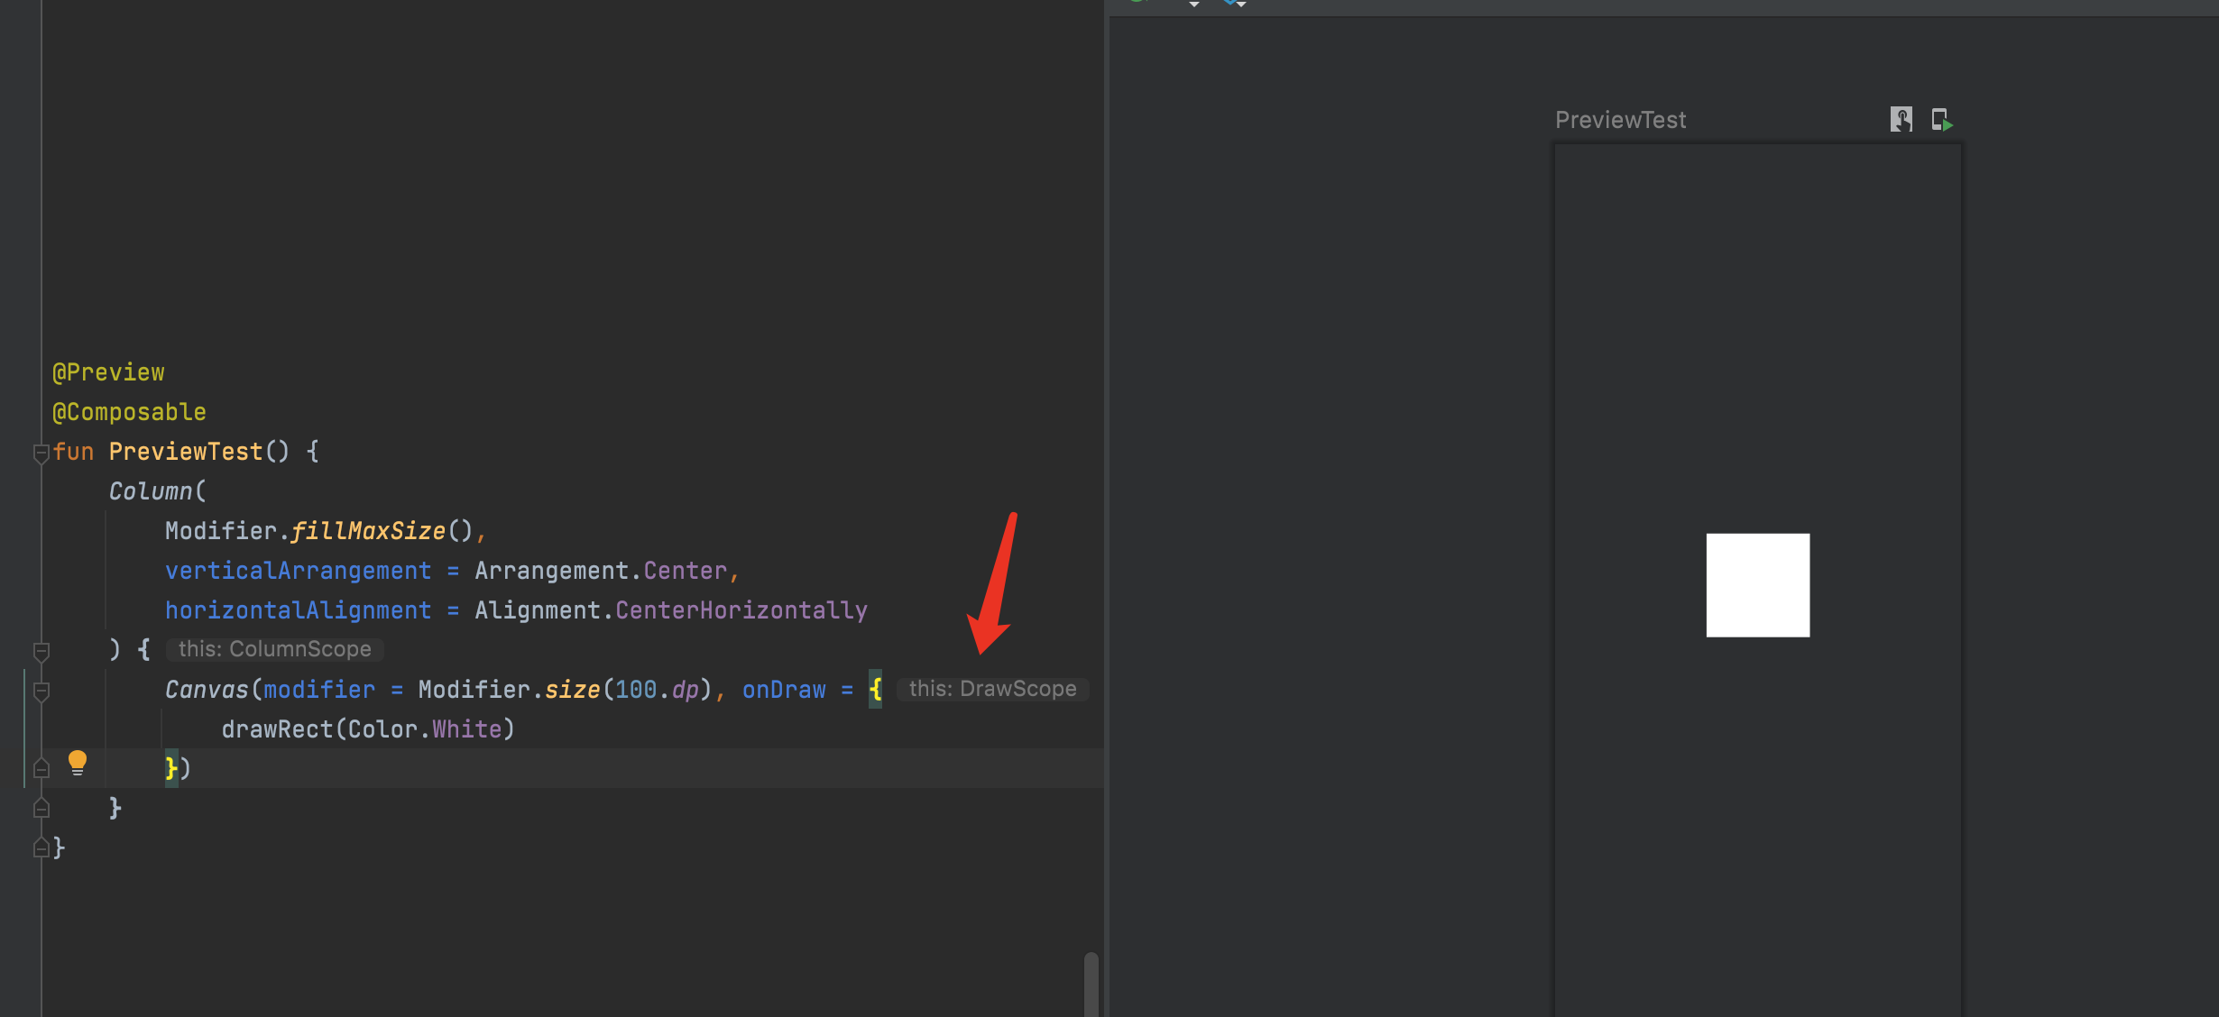Click Arrangement.Center value in code
Viewport: 2219px width, 1017px height.
pos(601,571)
